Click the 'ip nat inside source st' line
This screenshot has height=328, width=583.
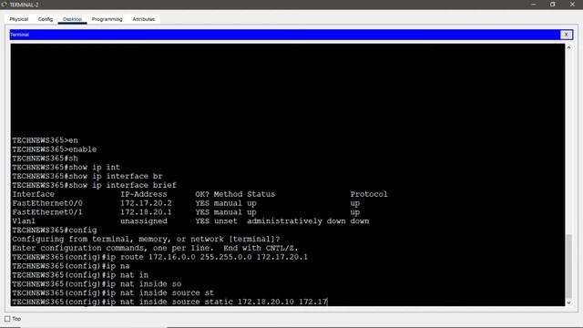(x=113, y=293)
